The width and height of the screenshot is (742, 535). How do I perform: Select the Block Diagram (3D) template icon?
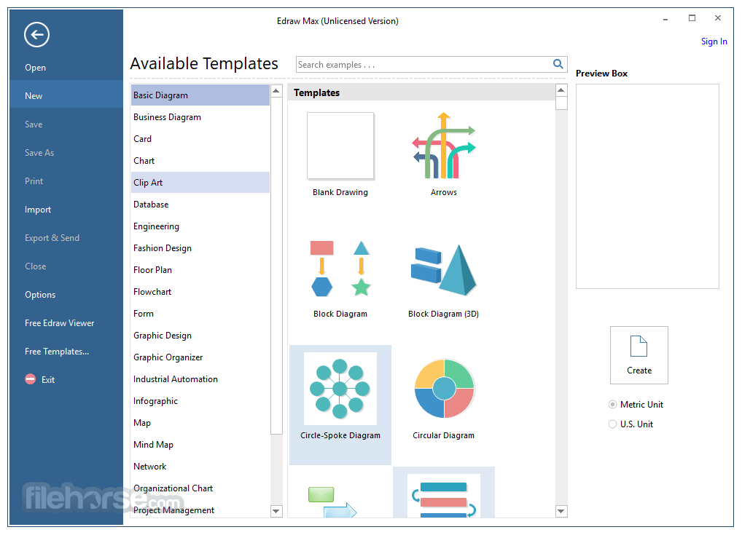443,269
